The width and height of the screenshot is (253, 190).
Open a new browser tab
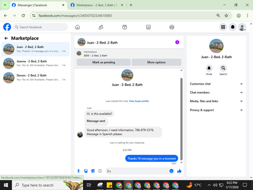[131, 5]
